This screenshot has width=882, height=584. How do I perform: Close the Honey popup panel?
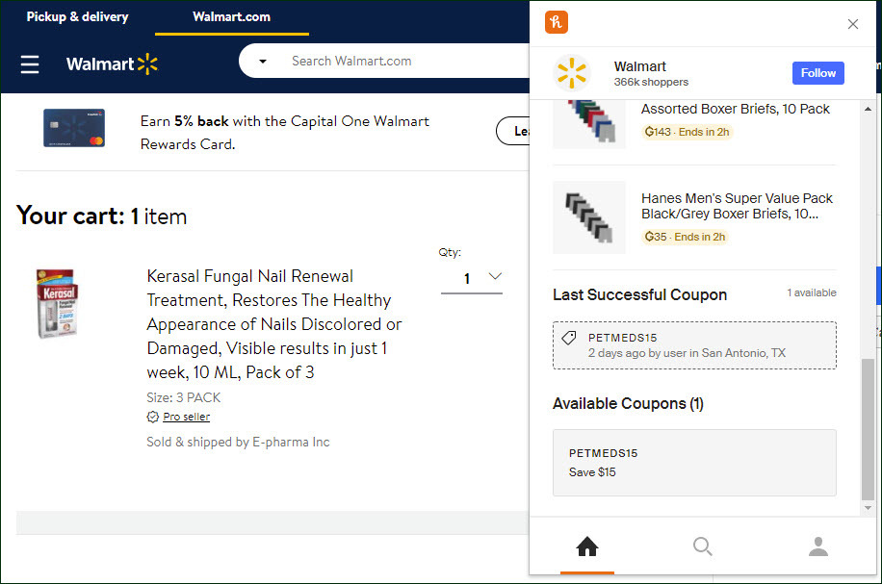853,24
